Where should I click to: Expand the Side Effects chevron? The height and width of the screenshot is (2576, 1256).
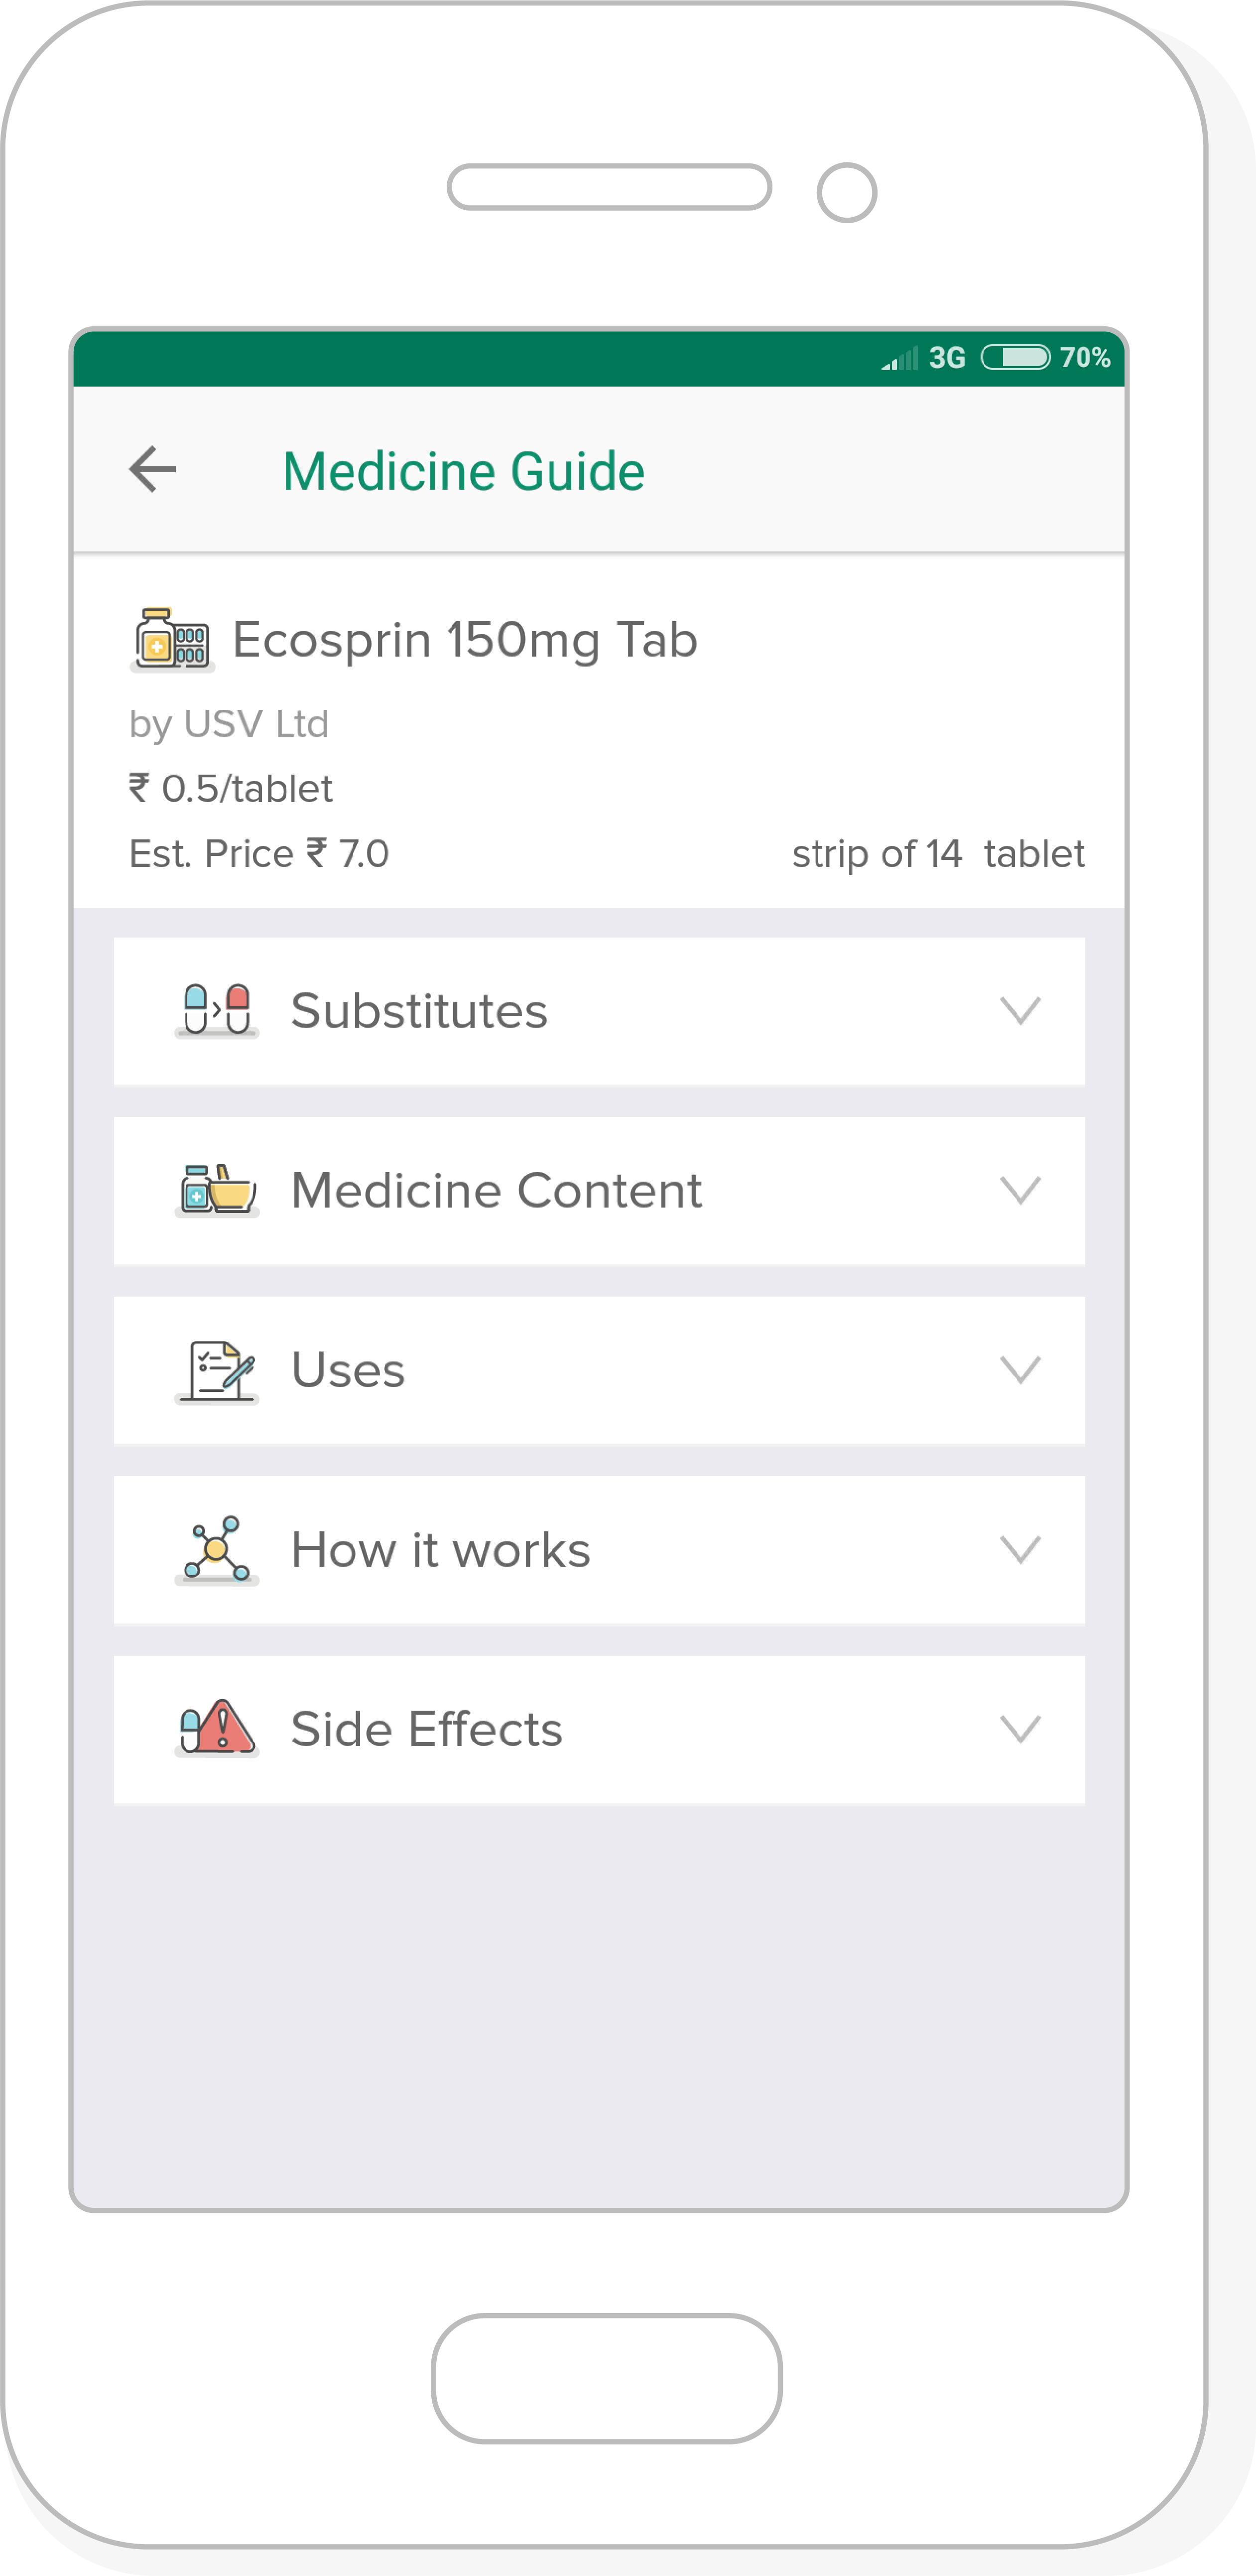1020,1728
